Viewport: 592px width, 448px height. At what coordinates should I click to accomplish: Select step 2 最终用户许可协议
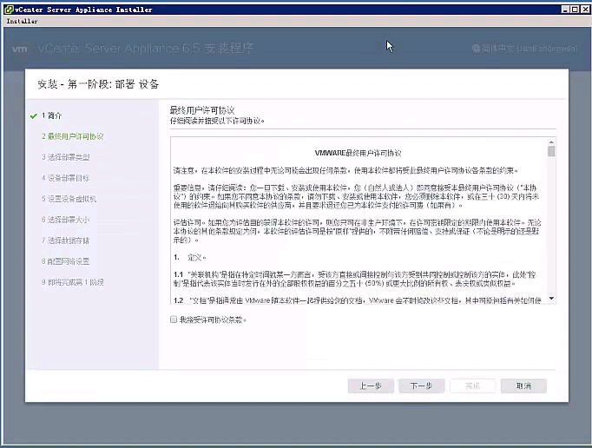(x=73, y=136)
